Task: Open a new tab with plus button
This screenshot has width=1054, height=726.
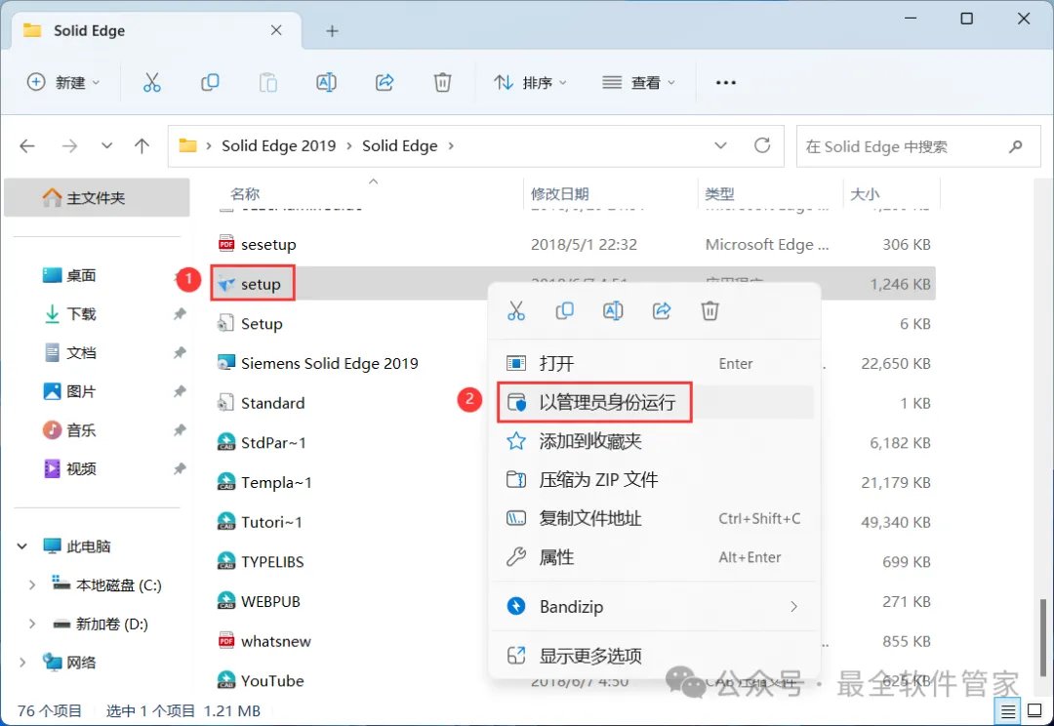Action: [332, 31]
